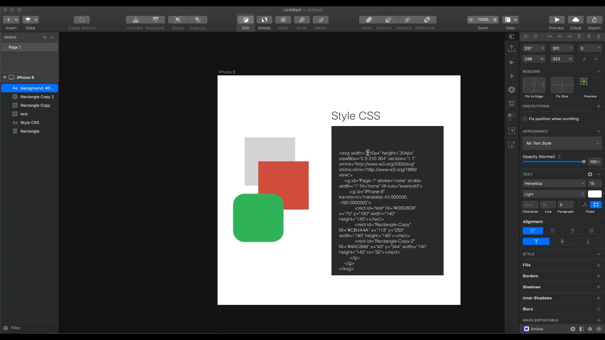Click the Scale toolbar icon
This screenshot has height=340, width=605.
(302, 20)
